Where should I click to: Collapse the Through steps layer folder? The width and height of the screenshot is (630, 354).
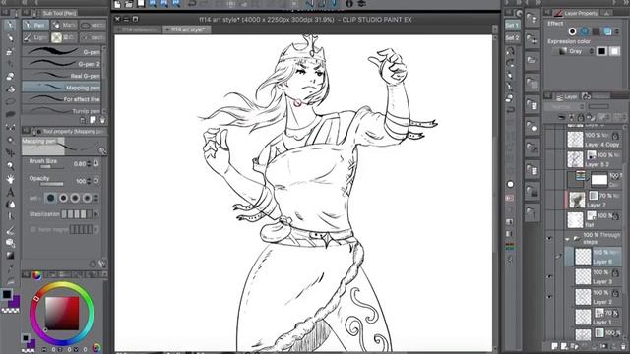click(567, 239)
